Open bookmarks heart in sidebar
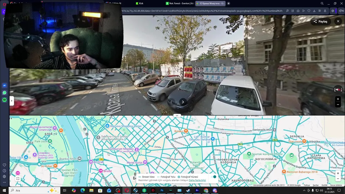Image resolution: width=345 pixels, height=194 pixels. (x=4, y=165)
